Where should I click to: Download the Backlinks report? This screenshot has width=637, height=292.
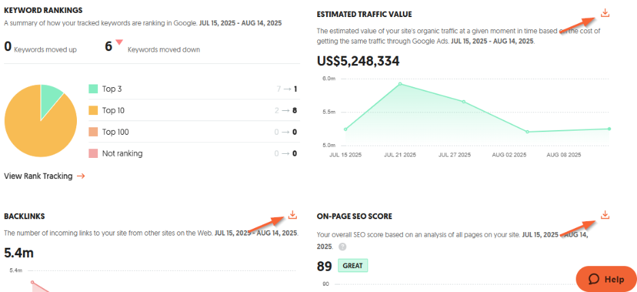click(292, 215)
